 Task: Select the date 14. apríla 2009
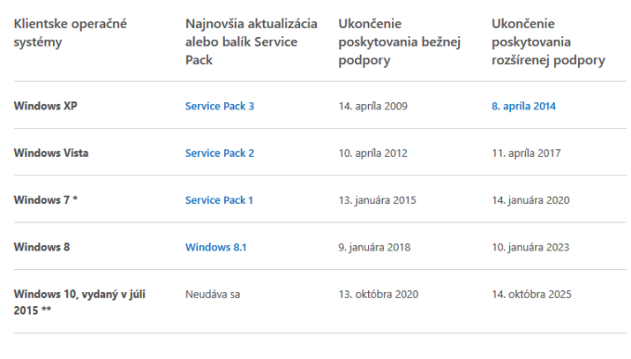coord(373,106)
